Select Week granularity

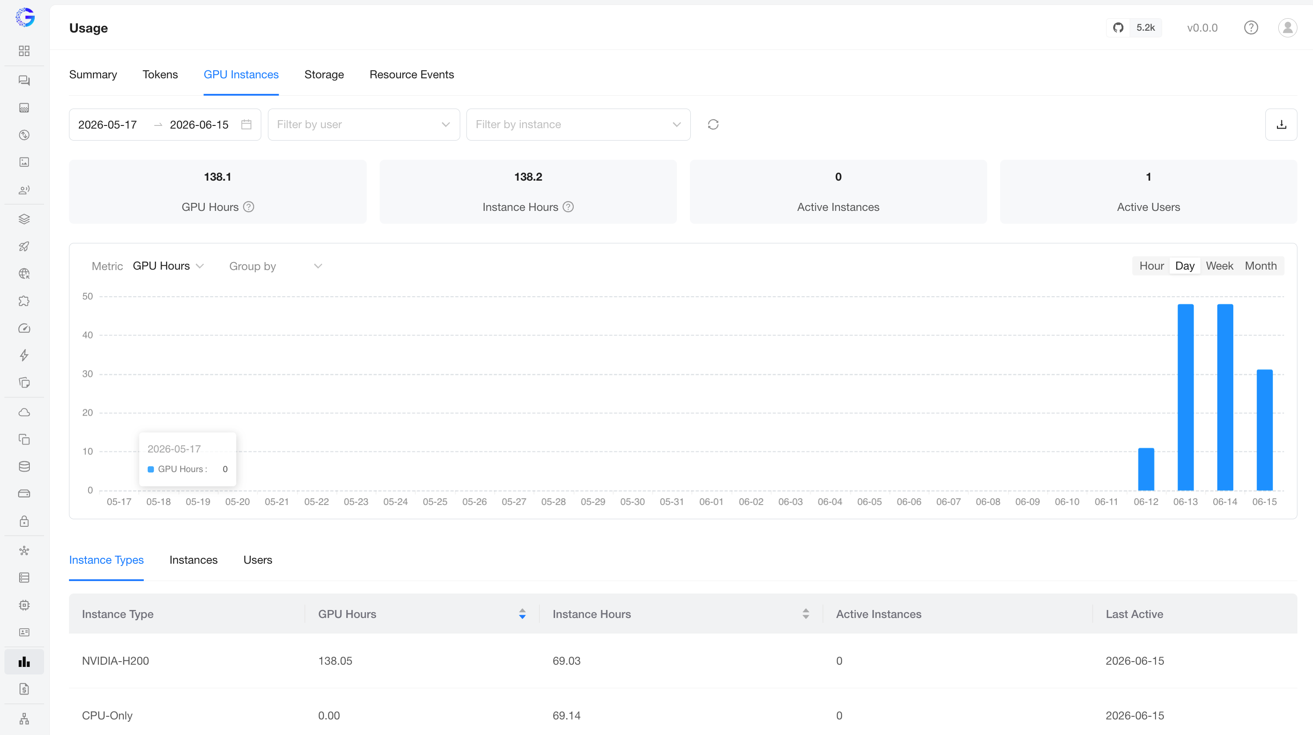coord(1219,266)
